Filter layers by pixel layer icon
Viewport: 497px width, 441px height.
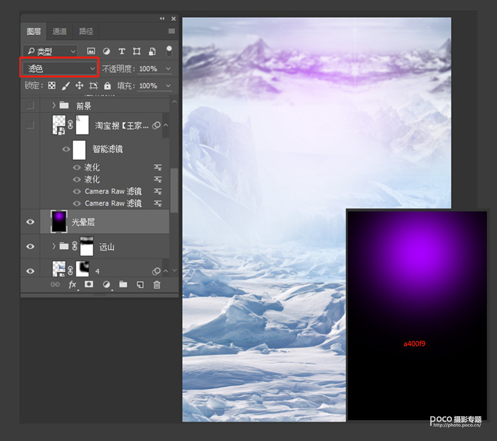(91, 51)
